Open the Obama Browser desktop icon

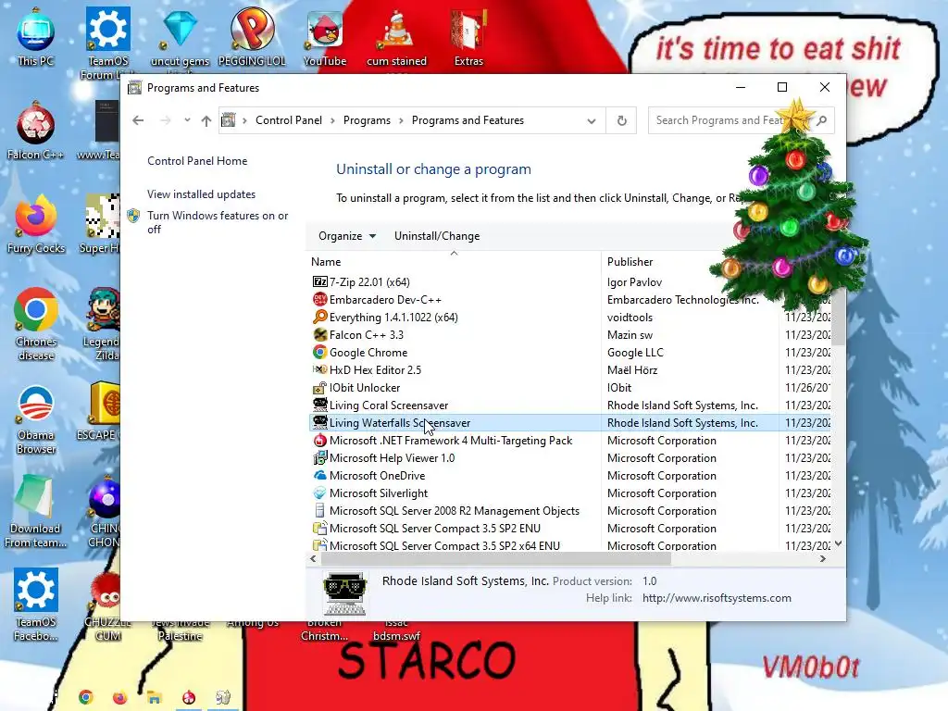[x=36, y=418]
